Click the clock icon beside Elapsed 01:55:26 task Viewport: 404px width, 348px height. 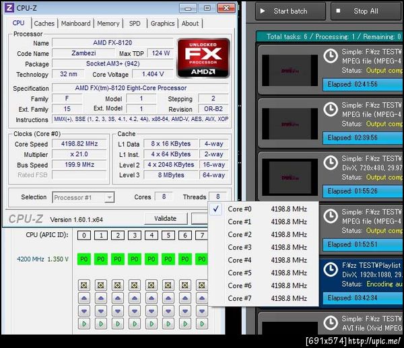pyautogui.click(x=331, y=163)
